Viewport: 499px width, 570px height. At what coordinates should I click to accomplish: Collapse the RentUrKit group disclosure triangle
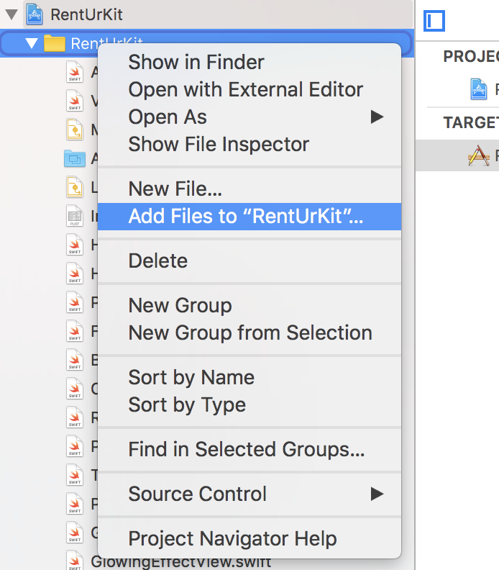point(32,44)
